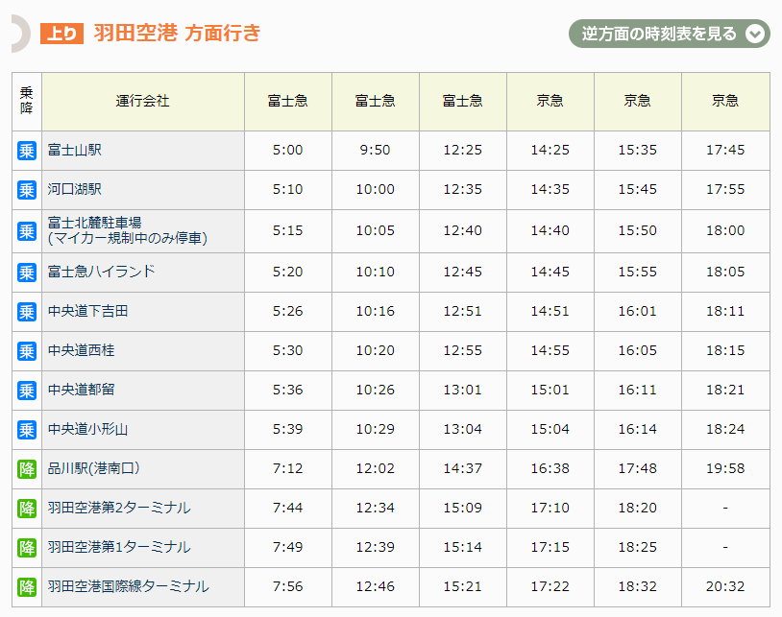Click the 18:24 time at 中央道小形山
This screenshot has width=782, height=617.
pos(725,429)
